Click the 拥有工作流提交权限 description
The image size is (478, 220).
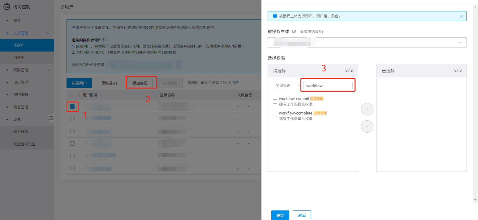(x=296, y=104)
